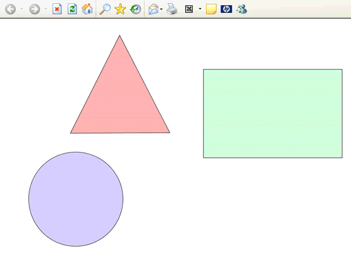
Task: Select the light green rectangle
Action: click(273, 113)
